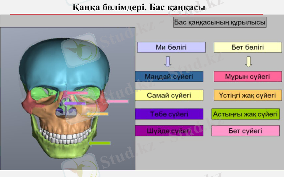This screenshot has width=284, height=177.
Task: Click the 'Астыңғы жақ сүйегі' green button
Action: pyautogui.click(x=246, y=114)
